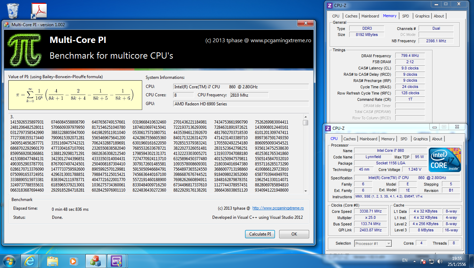Click the DRAM Frequency value '799.4 MHz'
Image resolution: width=474 pixels, height=268 pixels.
coord(410,56)
